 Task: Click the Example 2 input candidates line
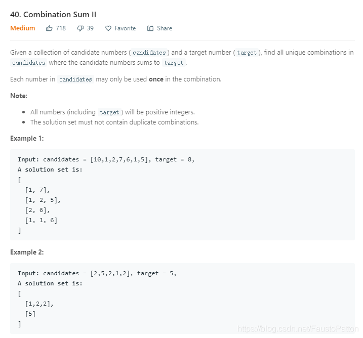[97, 273]
